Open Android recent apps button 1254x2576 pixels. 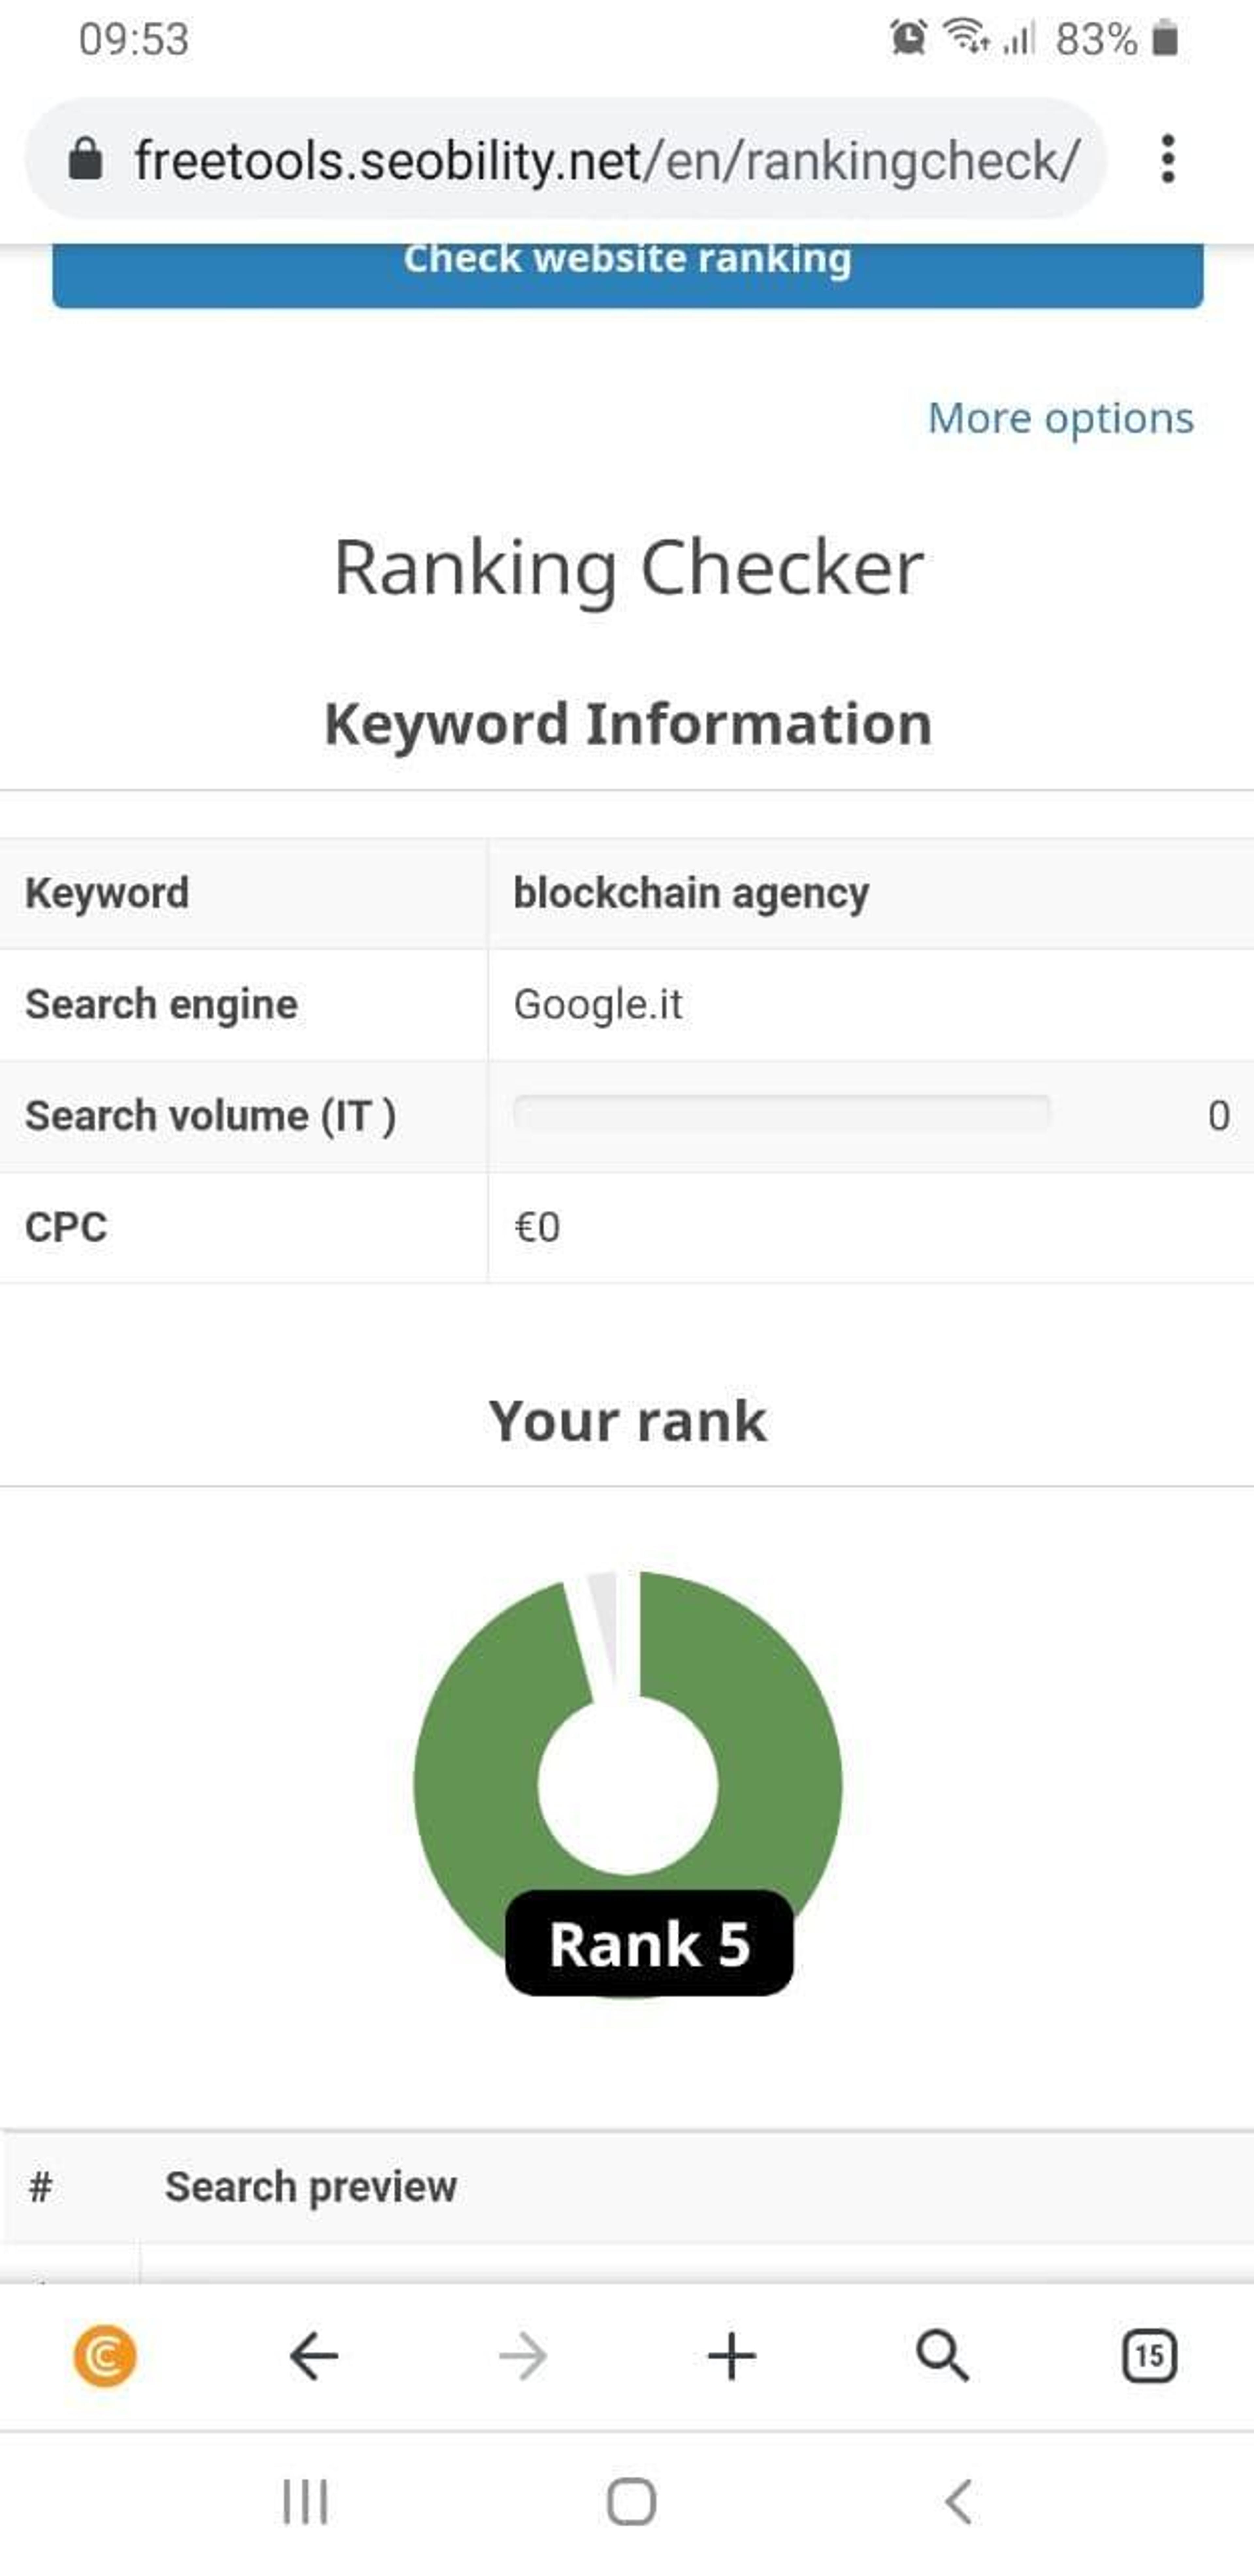[305, 2502]
